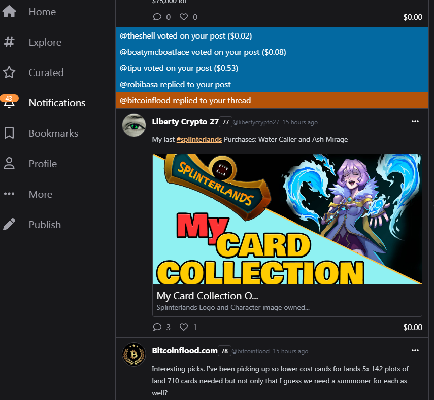Click the More three-dots sidebar icon
The height and width of the screenshot is (400, 434).
click(x=9, y=194)
